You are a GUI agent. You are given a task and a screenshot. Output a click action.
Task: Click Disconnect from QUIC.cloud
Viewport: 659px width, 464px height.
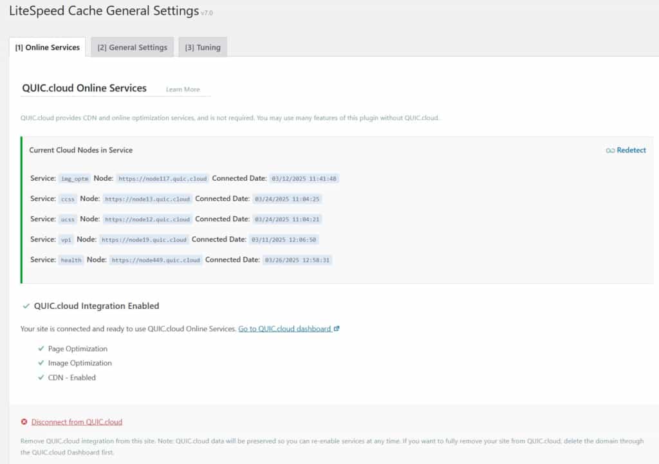point(77,422)
